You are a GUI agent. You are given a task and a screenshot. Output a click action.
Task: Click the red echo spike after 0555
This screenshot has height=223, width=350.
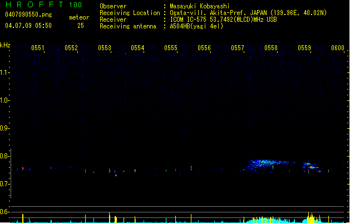point(191,168)
